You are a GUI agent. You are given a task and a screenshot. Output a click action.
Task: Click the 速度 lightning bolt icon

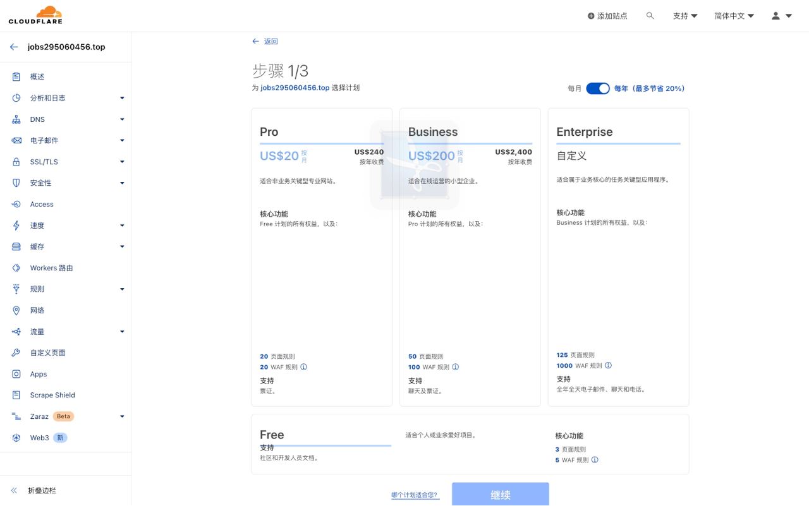click(x=16, y=226)
